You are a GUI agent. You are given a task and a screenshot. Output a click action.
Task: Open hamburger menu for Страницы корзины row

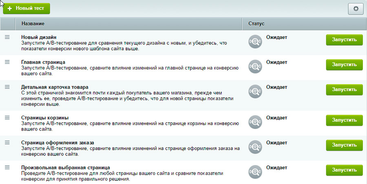click(7, 117)
